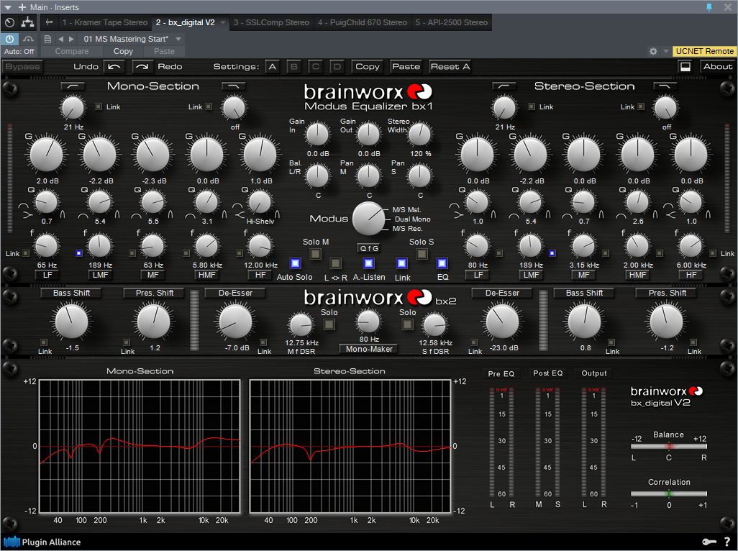This screenshot has width=738, height=551.
Task: Switch to 4 - PuigChild 670 Stereo tab
Action: tap(363, 22)
